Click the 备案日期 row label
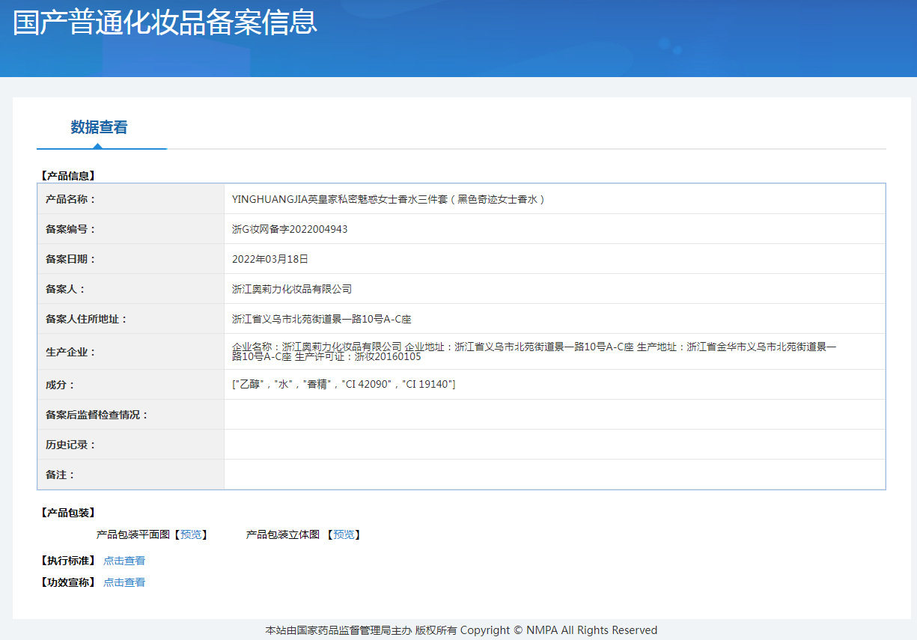 tap(70, 259)
